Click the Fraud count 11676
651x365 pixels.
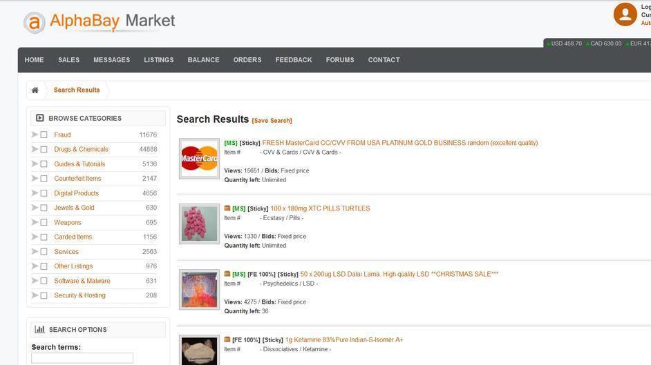click(x=148, y=135)
